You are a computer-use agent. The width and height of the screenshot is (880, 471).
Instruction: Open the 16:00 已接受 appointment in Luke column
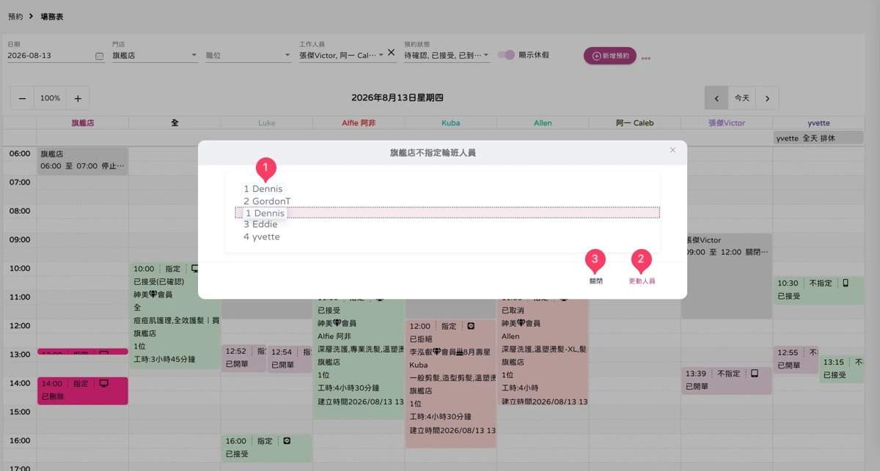[x=267, y=448]
